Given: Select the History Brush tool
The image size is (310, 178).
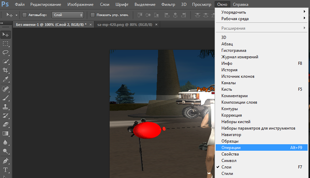Looking at the screenshot, I should 5,116.
